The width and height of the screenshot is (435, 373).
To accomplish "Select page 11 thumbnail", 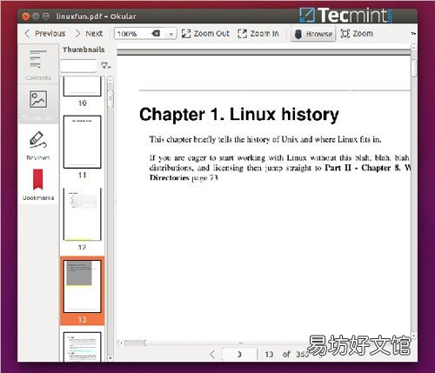I will [82, 142].
